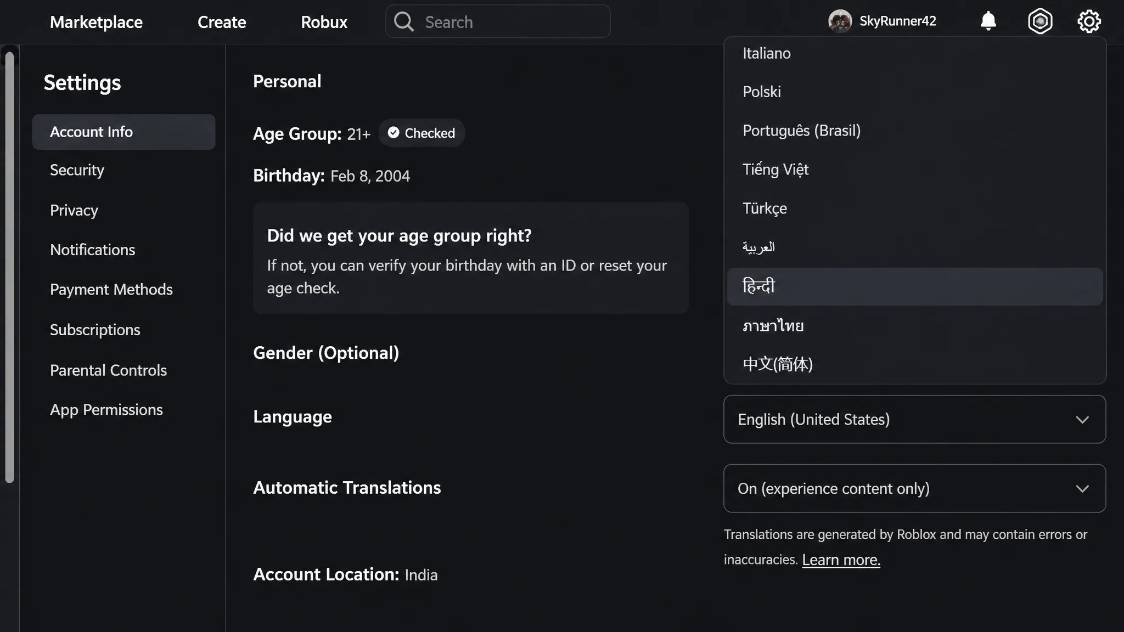Choose Português (Brasil) language option

(x=914, y=131)
